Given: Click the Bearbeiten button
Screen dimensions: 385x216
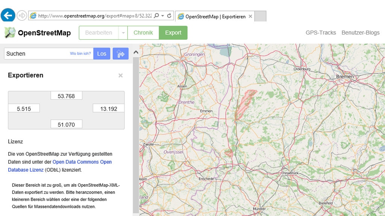Looking at the screenshot, I should (99, 33).
